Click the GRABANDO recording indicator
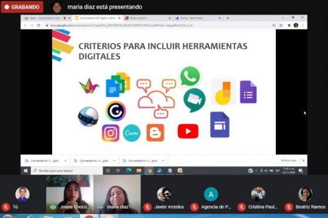Image resolution: width=328 pixels, height=218 pixels. pos(22,7)
